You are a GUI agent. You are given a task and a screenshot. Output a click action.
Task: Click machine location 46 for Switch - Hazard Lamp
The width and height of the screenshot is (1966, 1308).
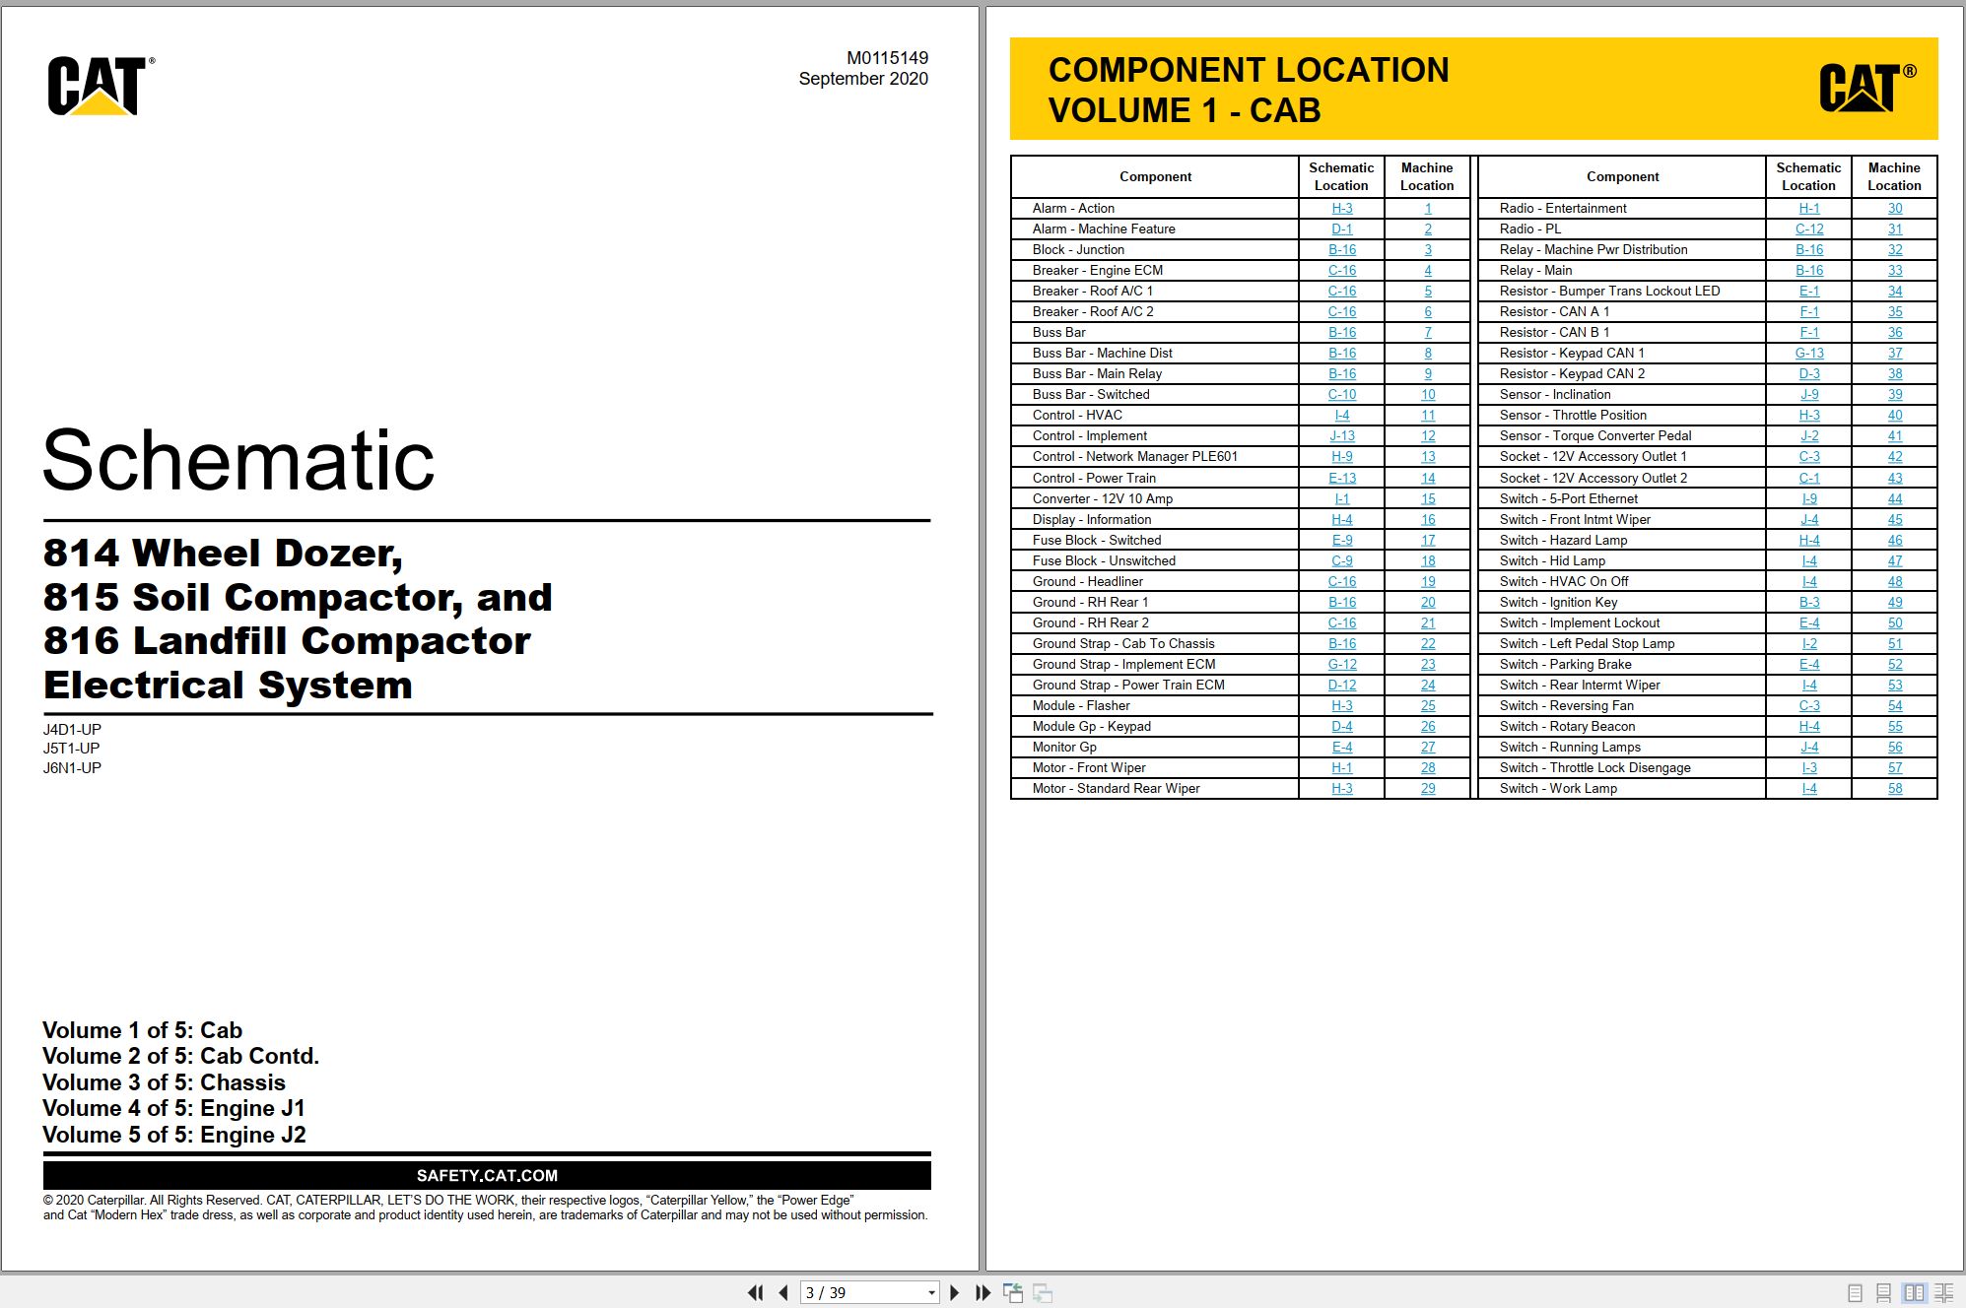click(x=1894, y=540)
